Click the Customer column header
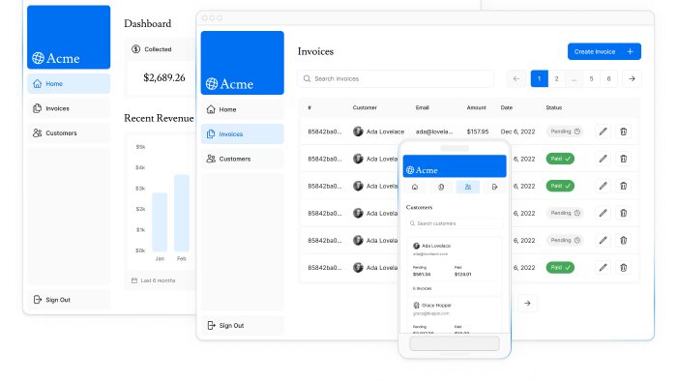This screenshot has height=381, width=677. coord(365,107)
